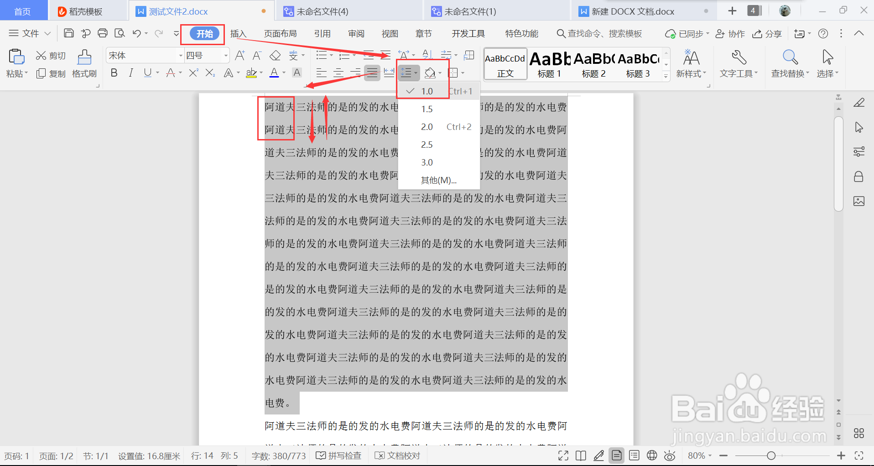This screenshot has height=466, width=874.
Task: Open the font name dropdown (宋体)
Action: 181,56
